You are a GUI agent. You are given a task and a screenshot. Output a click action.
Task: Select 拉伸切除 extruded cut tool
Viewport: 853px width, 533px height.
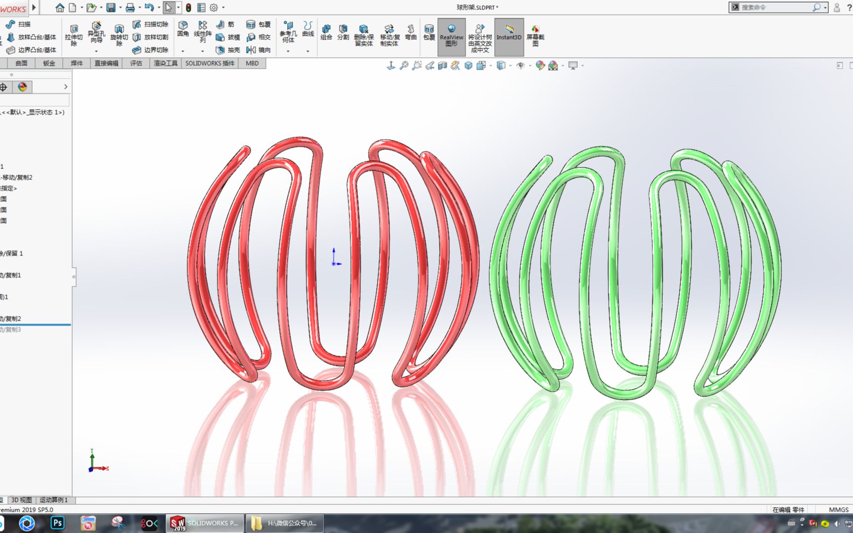pos(74,36)
